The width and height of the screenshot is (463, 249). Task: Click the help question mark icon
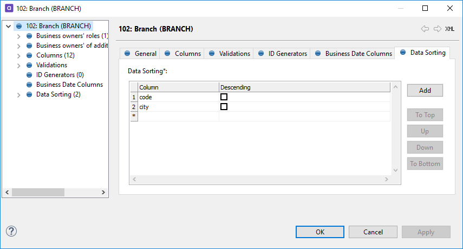coord(11,231)
